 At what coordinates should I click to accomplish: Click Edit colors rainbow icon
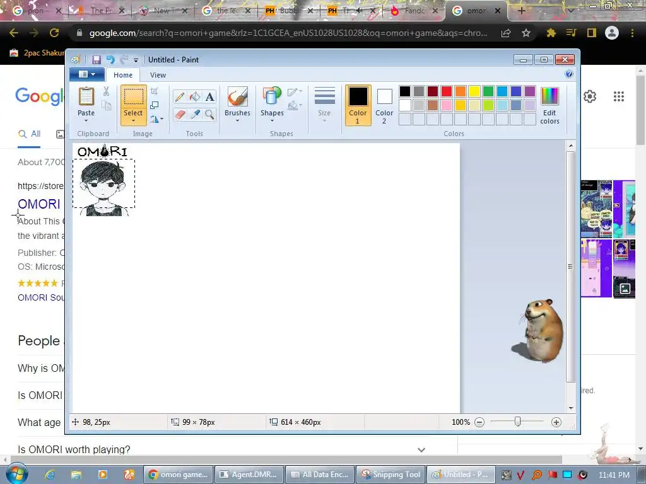[549, 96]
